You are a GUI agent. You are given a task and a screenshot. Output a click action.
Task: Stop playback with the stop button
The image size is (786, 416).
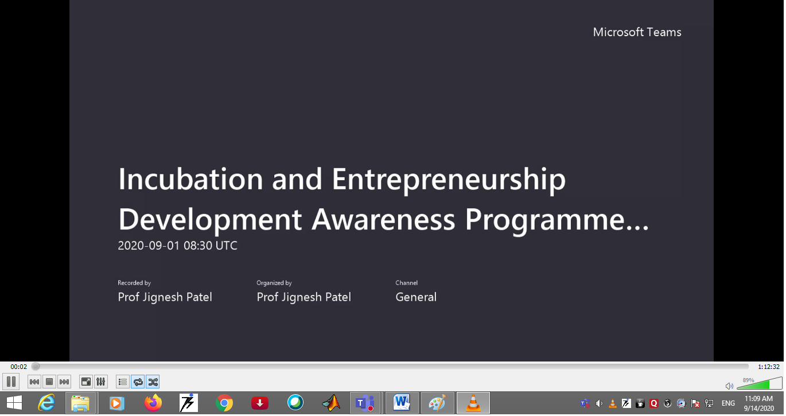pyautogui.click(x=49, y=382)
